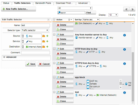Open the Selector type dropdown
The width and height of the screenshot is (138, 105).
click(35, 30)
